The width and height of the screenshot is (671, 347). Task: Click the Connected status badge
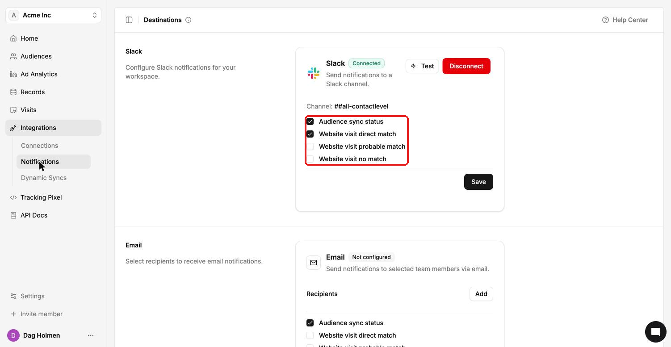(x=366, y=63)
